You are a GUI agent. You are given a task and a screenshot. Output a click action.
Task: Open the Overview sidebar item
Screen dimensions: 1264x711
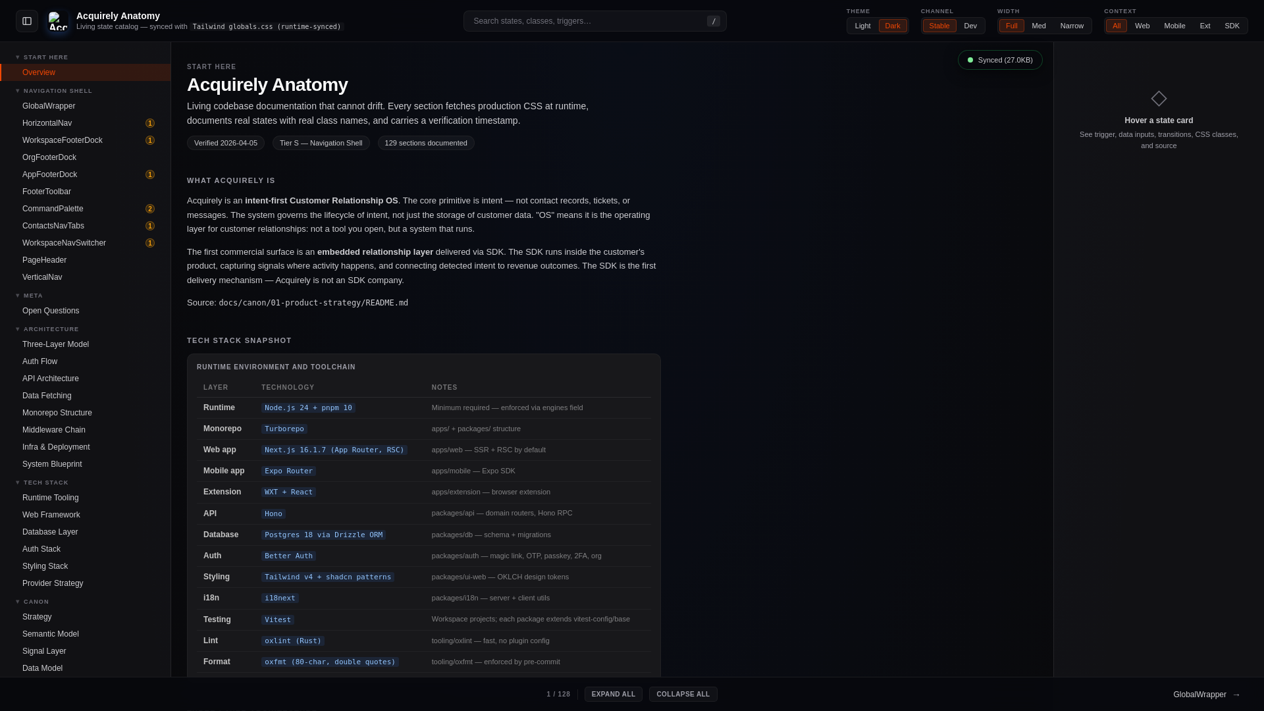click(86, 72)
